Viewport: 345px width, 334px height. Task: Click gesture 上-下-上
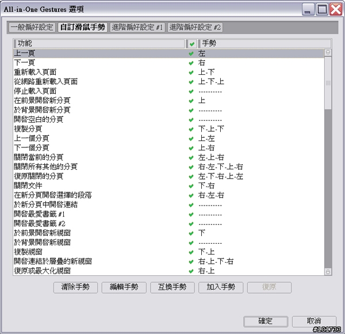(211, 82)
